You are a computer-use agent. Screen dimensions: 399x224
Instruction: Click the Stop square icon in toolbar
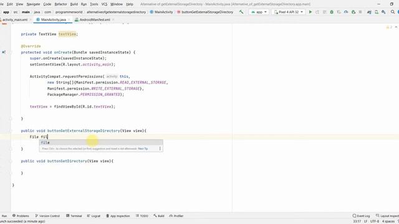pos(360,12)
